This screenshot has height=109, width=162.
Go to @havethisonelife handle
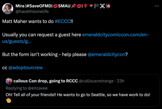pos(32,11)
